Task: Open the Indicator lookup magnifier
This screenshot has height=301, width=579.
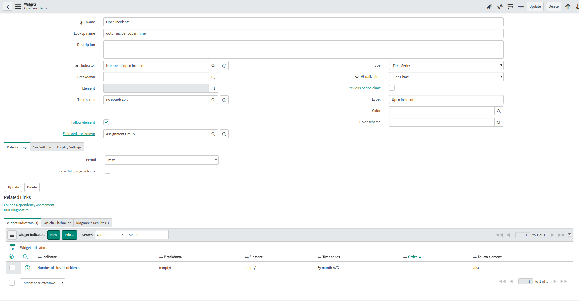Action: pos(213,65)
